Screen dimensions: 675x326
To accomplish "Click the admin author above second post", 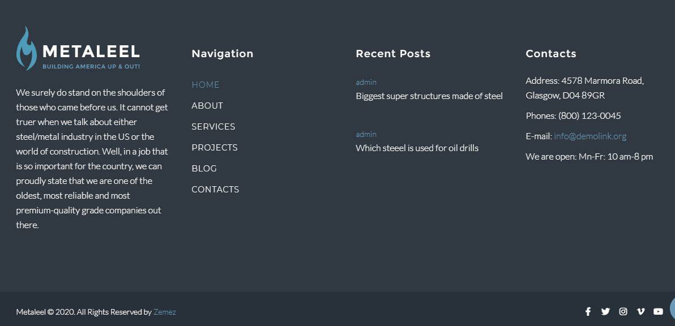I will 366,134.
